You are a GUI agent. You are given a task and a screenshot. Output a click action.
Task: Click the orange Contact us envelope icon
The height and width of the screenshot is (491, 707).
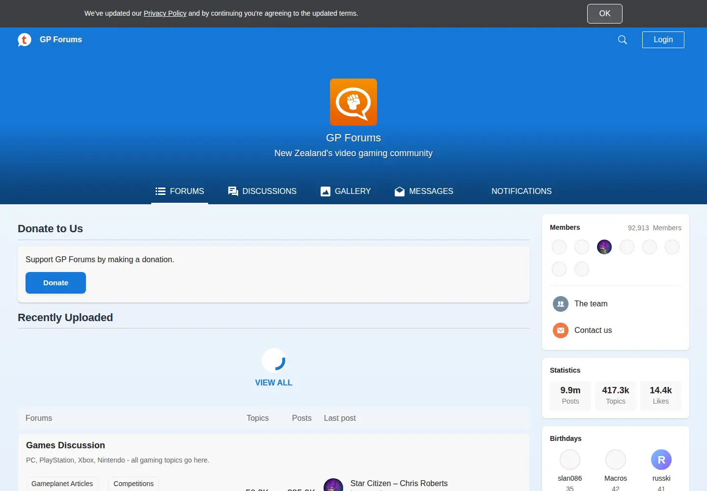(561, 330)
